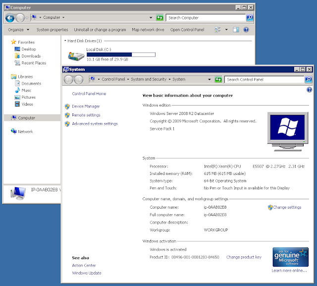This screenshot has width=317, height=286.
Task: Collapse Hard Disk Drives group
Action: [x=65, y=41]
